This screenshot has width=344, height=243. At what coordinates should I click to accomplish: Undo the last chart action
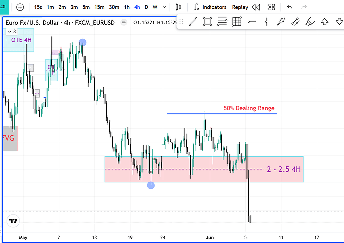coord(290,7)
